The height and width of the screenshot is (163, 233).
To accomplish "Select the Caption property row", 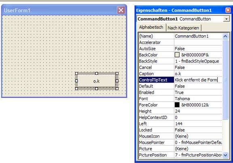I will pos(180,74).
